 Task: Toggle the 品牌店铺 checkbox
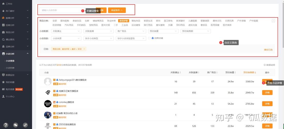[x=149, y=38]
